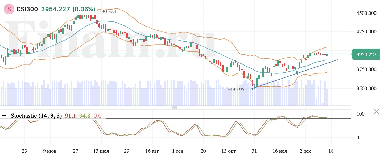Open the Stochastic (14, 3, 3) settings label
This screenshot has height=157, width=380.
click(36, 116)
